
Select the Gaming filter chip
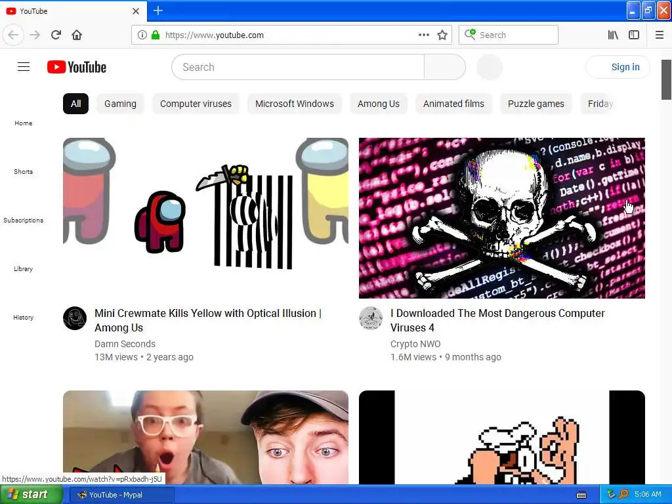point(121,104)
